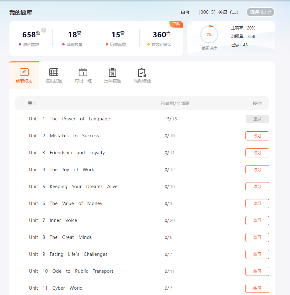The height and width of the screenshot is (295, 290).
Task: Open the 章节练习 chapter practice icon
Action: tap(24, 72)
